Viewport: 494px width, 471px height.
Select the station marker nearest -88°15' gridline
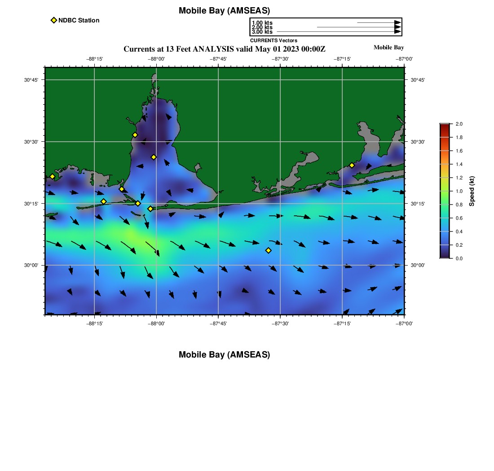point(103,201)
